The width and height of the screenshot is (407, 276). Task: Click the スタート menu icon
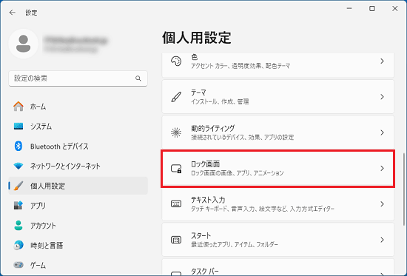click(x=176, y=240)
